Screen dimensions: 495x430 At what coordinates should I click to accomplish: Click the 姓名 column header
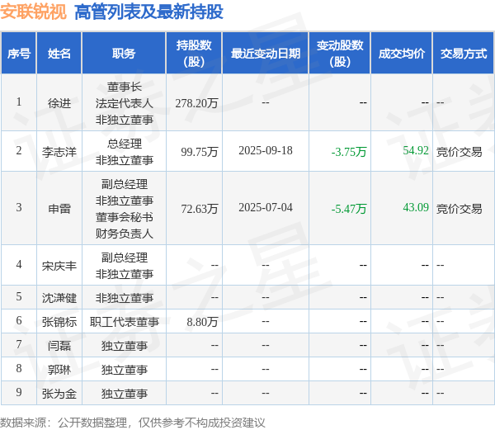(x=59, y=54)
